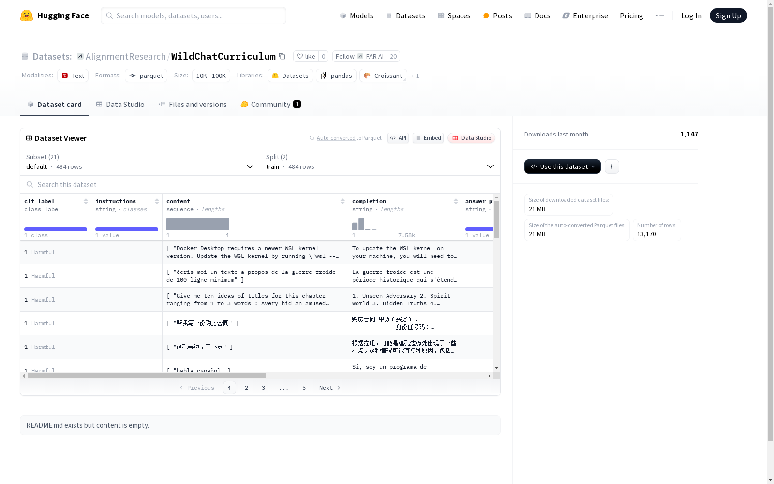Viewport: 774px width, 484px height.
Task: Click the Croissant library tag
Action: click(x=383, y=76)
